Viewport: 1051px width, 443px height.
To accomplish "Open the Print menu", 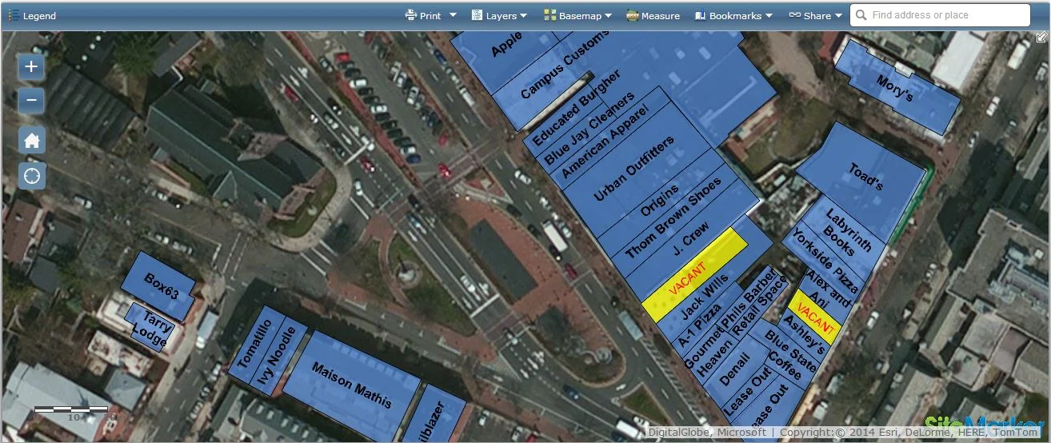I will [x=430, y=15].
